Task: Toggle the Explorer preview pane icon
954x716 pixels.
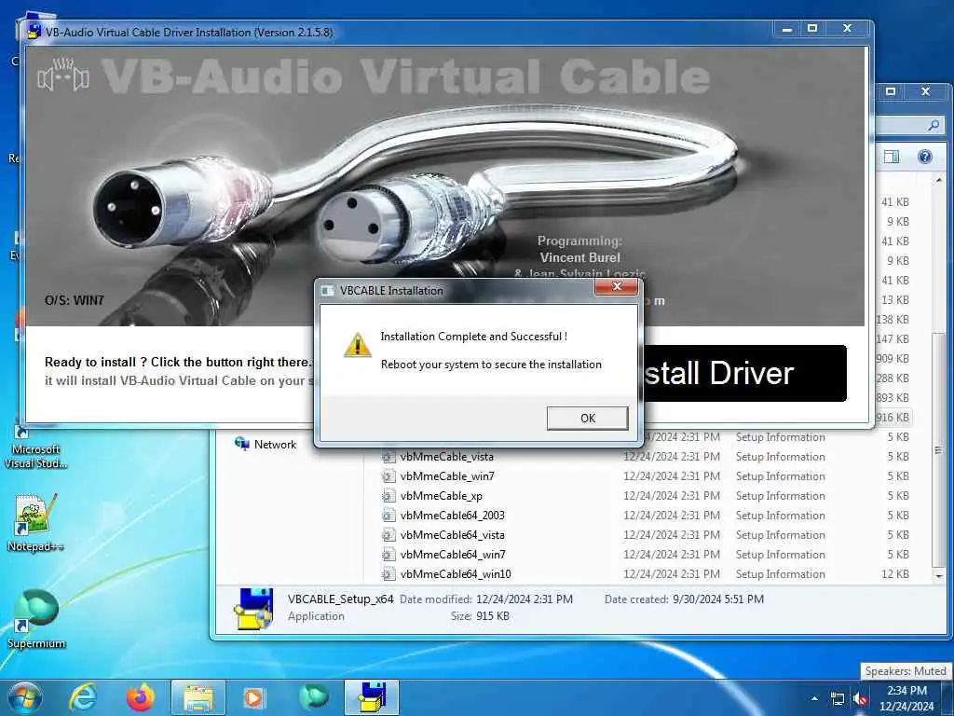Action: (x=892, y=157)
